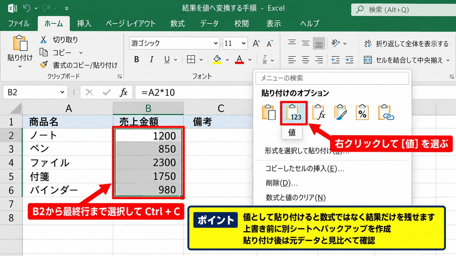Expand the fill color dropdown arrow
Image resolution: width=456 pixels, height=256 pixels.
click(x=227, y=60)
